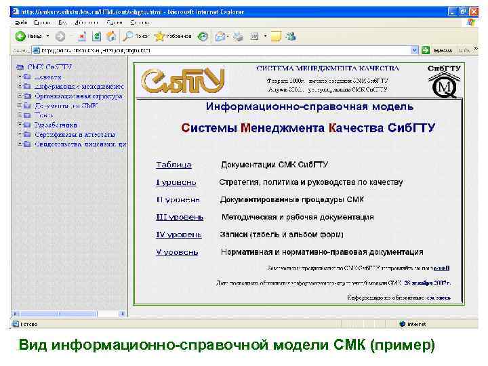The width and height of the screenshot is (488, 366).
Task: Expand the Новости tree node
Action: pyautogui.click(x=19, y=77)
